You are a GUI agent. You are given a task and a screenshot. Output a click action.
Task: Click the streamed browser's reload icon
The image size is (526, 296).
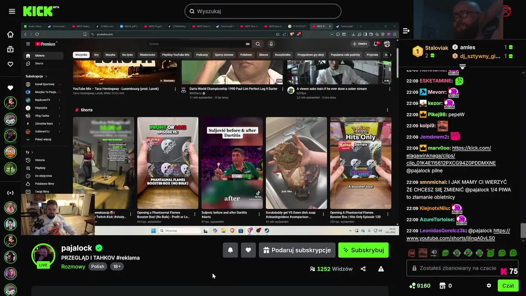[37, 34]
